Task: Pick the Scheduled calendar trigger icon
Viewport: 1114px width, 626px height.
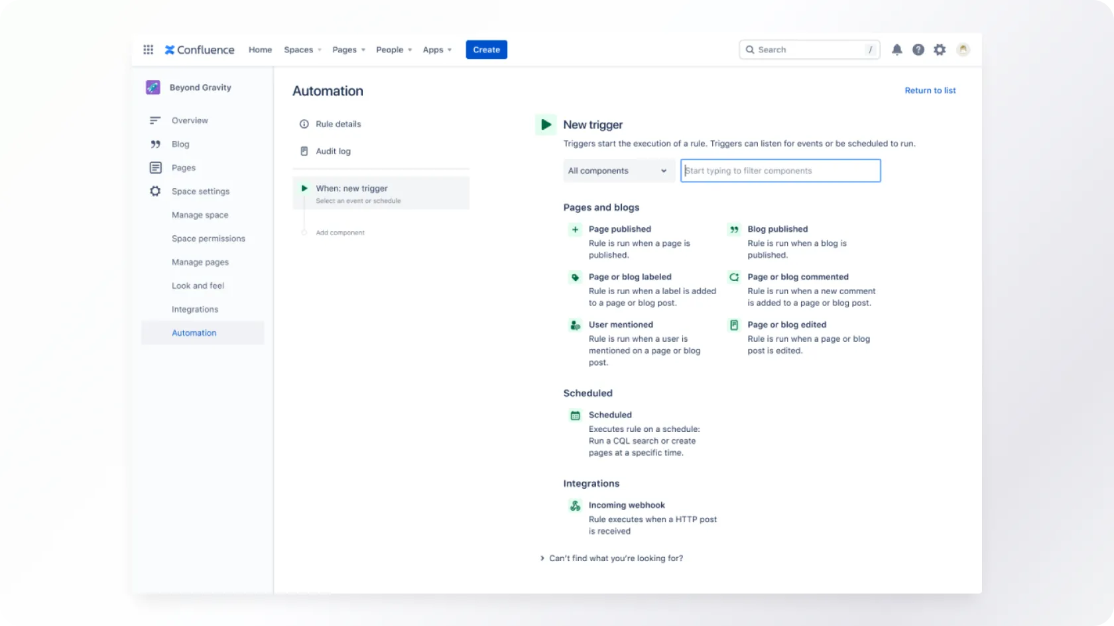Action: 575,416
